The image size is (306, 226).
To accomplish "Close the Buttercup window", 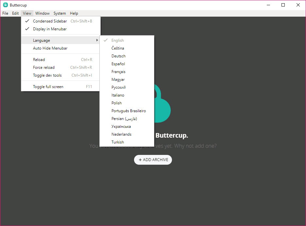I will (x=298, y=5).
